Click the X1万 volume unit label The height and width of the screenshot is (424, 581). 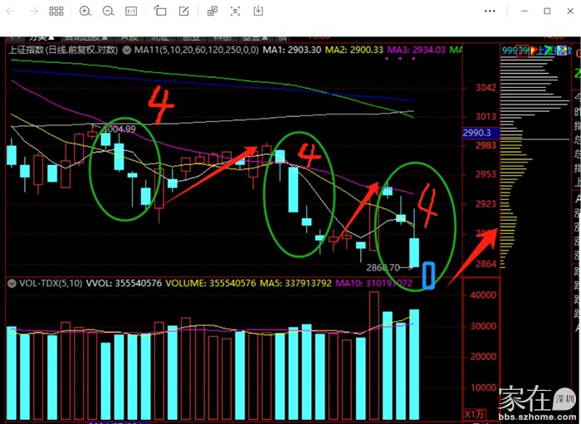click(474, 413)
